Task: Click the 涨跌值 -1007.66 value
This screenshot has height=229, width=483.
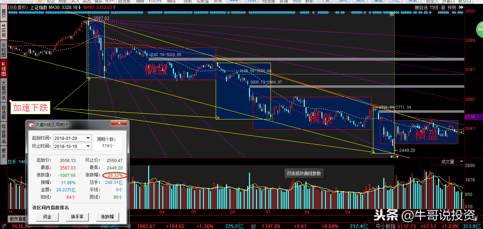Action: [x=66, y=175]
